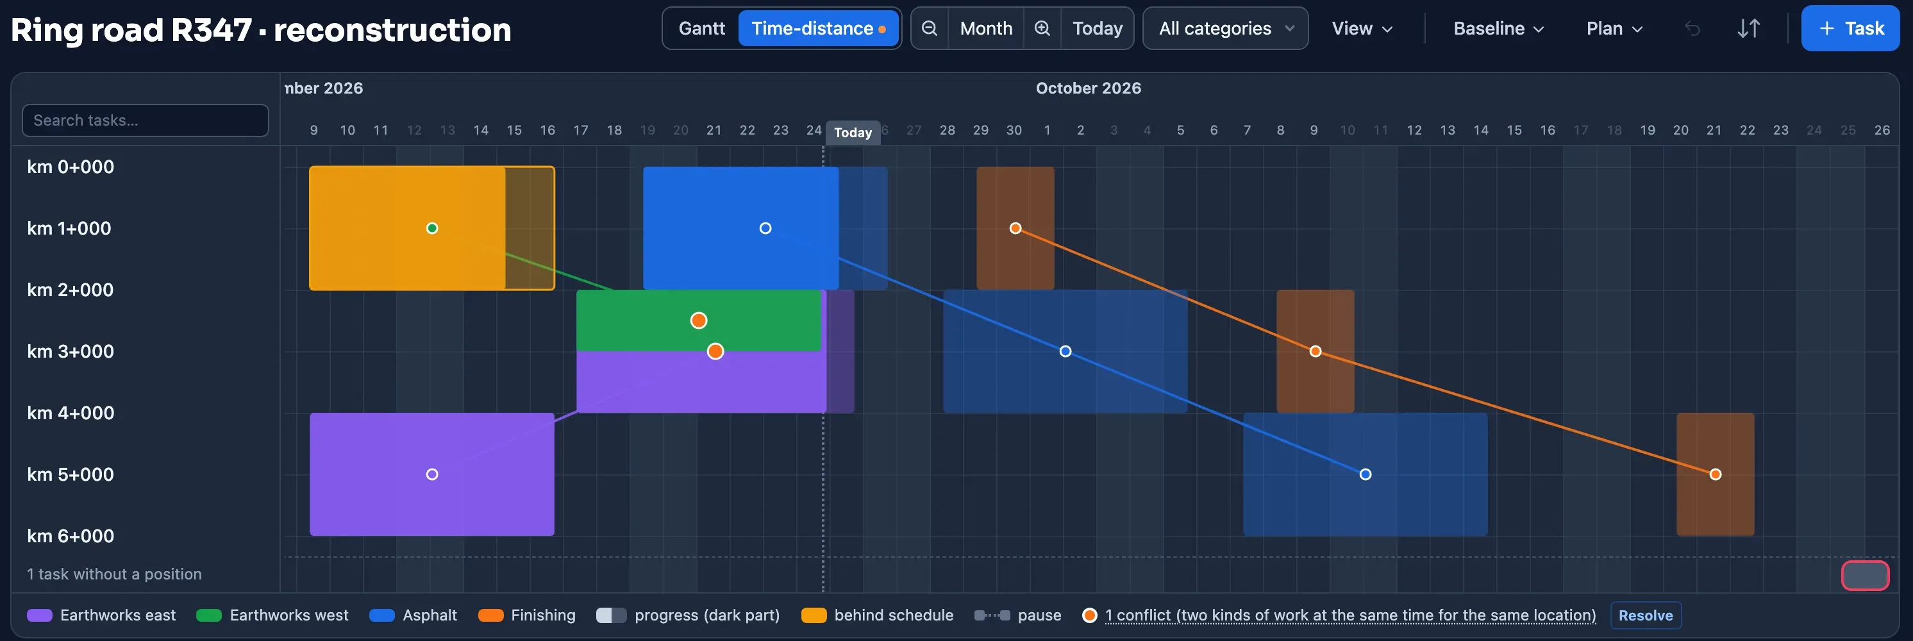Viewport: 1913px width, 641px height.
Task: Click the Earthworks east purple legend swatch
Action: 39,615
